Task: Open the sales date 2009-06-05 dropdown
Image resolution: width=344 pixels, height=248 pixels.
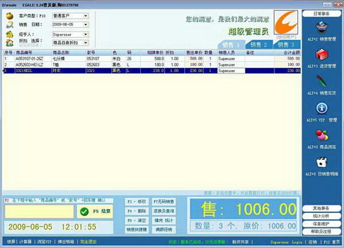Action: [x=85, y=25]
